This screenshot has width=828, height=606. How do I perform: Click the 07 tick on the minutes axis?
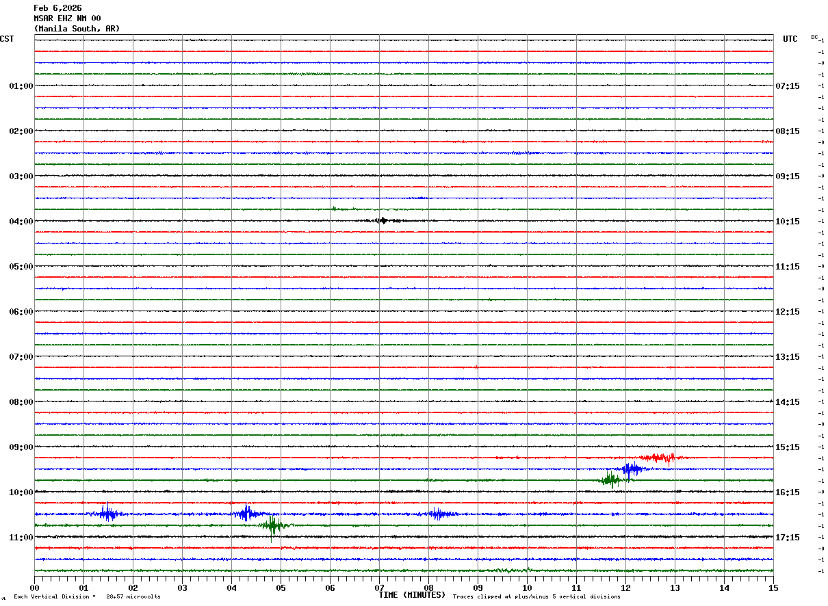coord(379,588)
